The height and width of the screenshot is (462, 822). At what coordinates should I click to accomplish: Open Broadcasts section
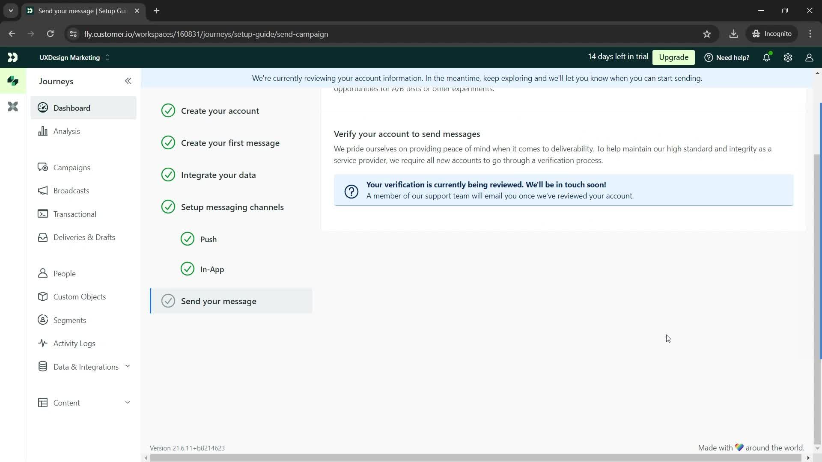point(71,191)
